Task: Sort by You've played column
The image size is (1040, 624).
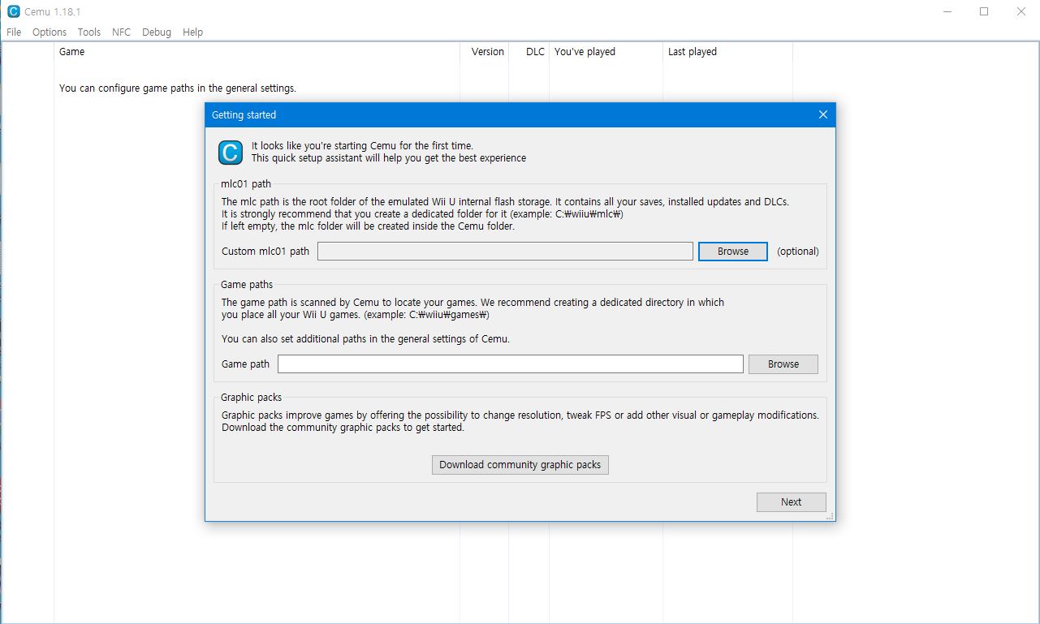Action: coord(606,52)
